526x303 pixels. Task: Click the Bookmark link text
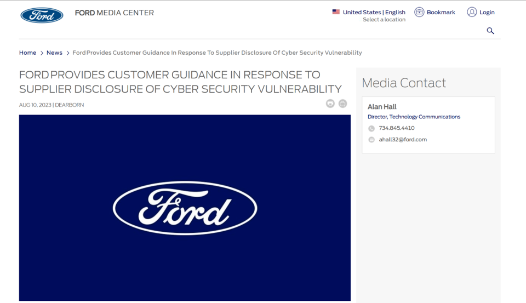(x=441, y=12)
